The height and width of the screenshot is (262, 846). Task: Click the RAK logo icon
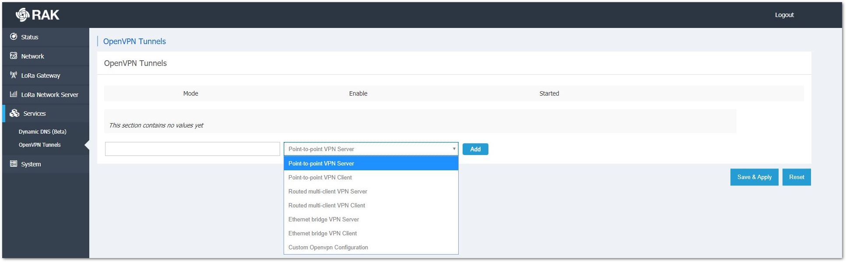click(x=22, y=15)
